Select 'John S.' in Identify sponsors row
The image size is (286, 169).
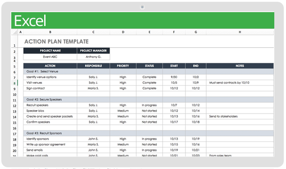point(94,139)
